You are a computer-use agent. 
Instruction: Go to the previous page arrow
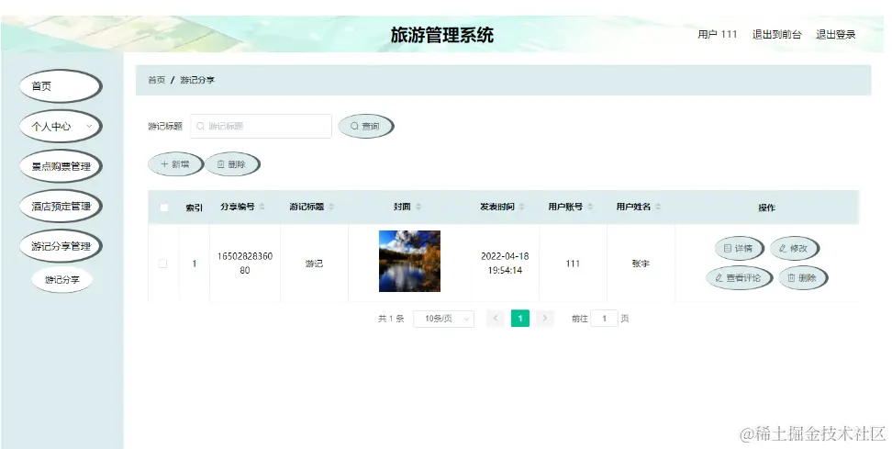click(496, 318)
